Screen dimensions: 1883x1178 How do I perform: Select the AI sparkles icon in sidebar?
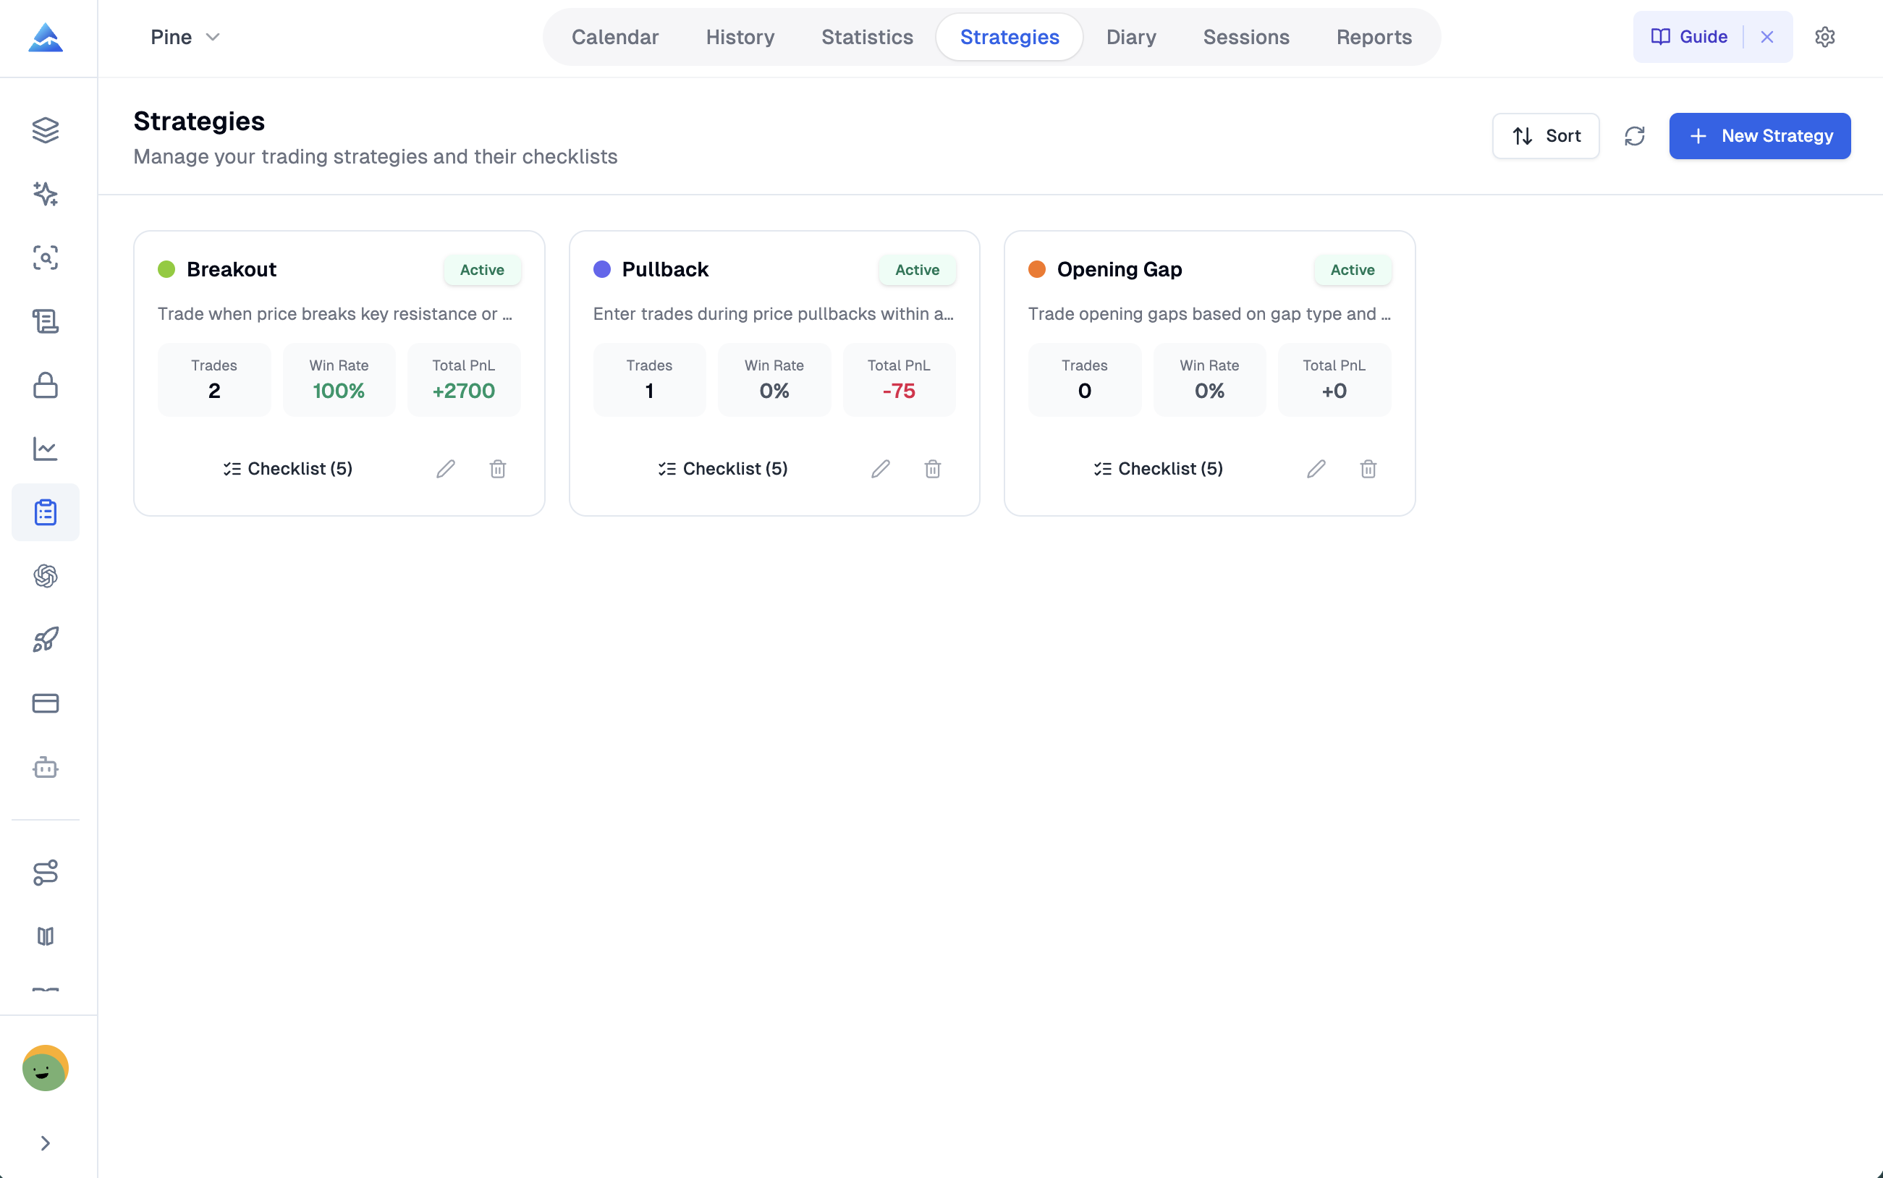(45, 194)
